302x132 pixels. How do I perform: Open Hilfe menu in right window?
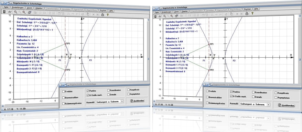[256, 9]
